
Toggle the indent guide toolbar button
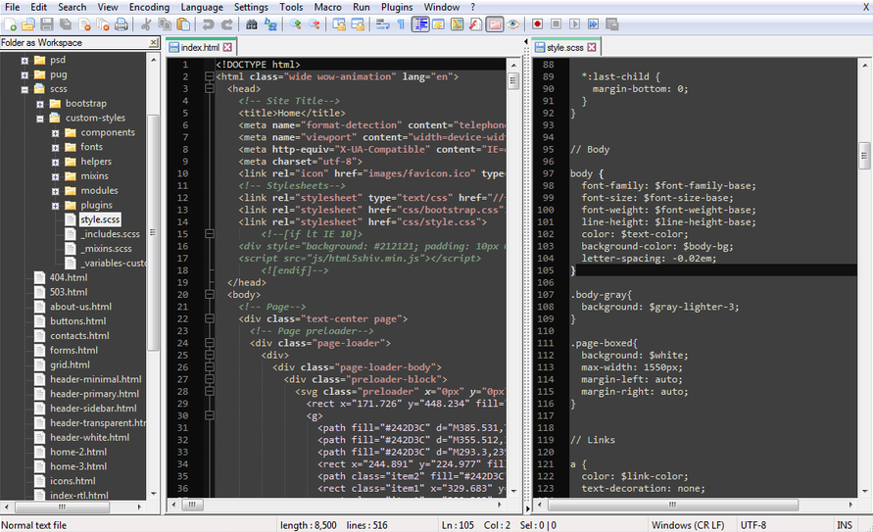pyautogui.click(x=420, y=24)
